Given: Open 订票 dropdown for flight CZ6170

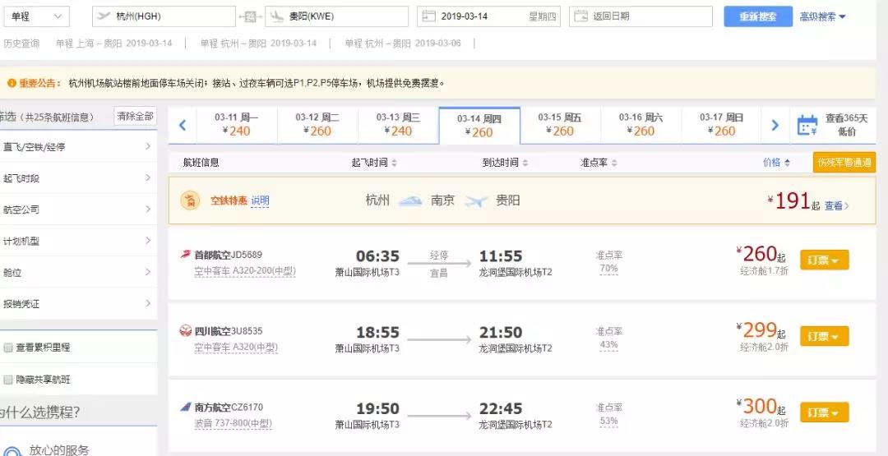Looking at the screenshot, I should [824, 412].
